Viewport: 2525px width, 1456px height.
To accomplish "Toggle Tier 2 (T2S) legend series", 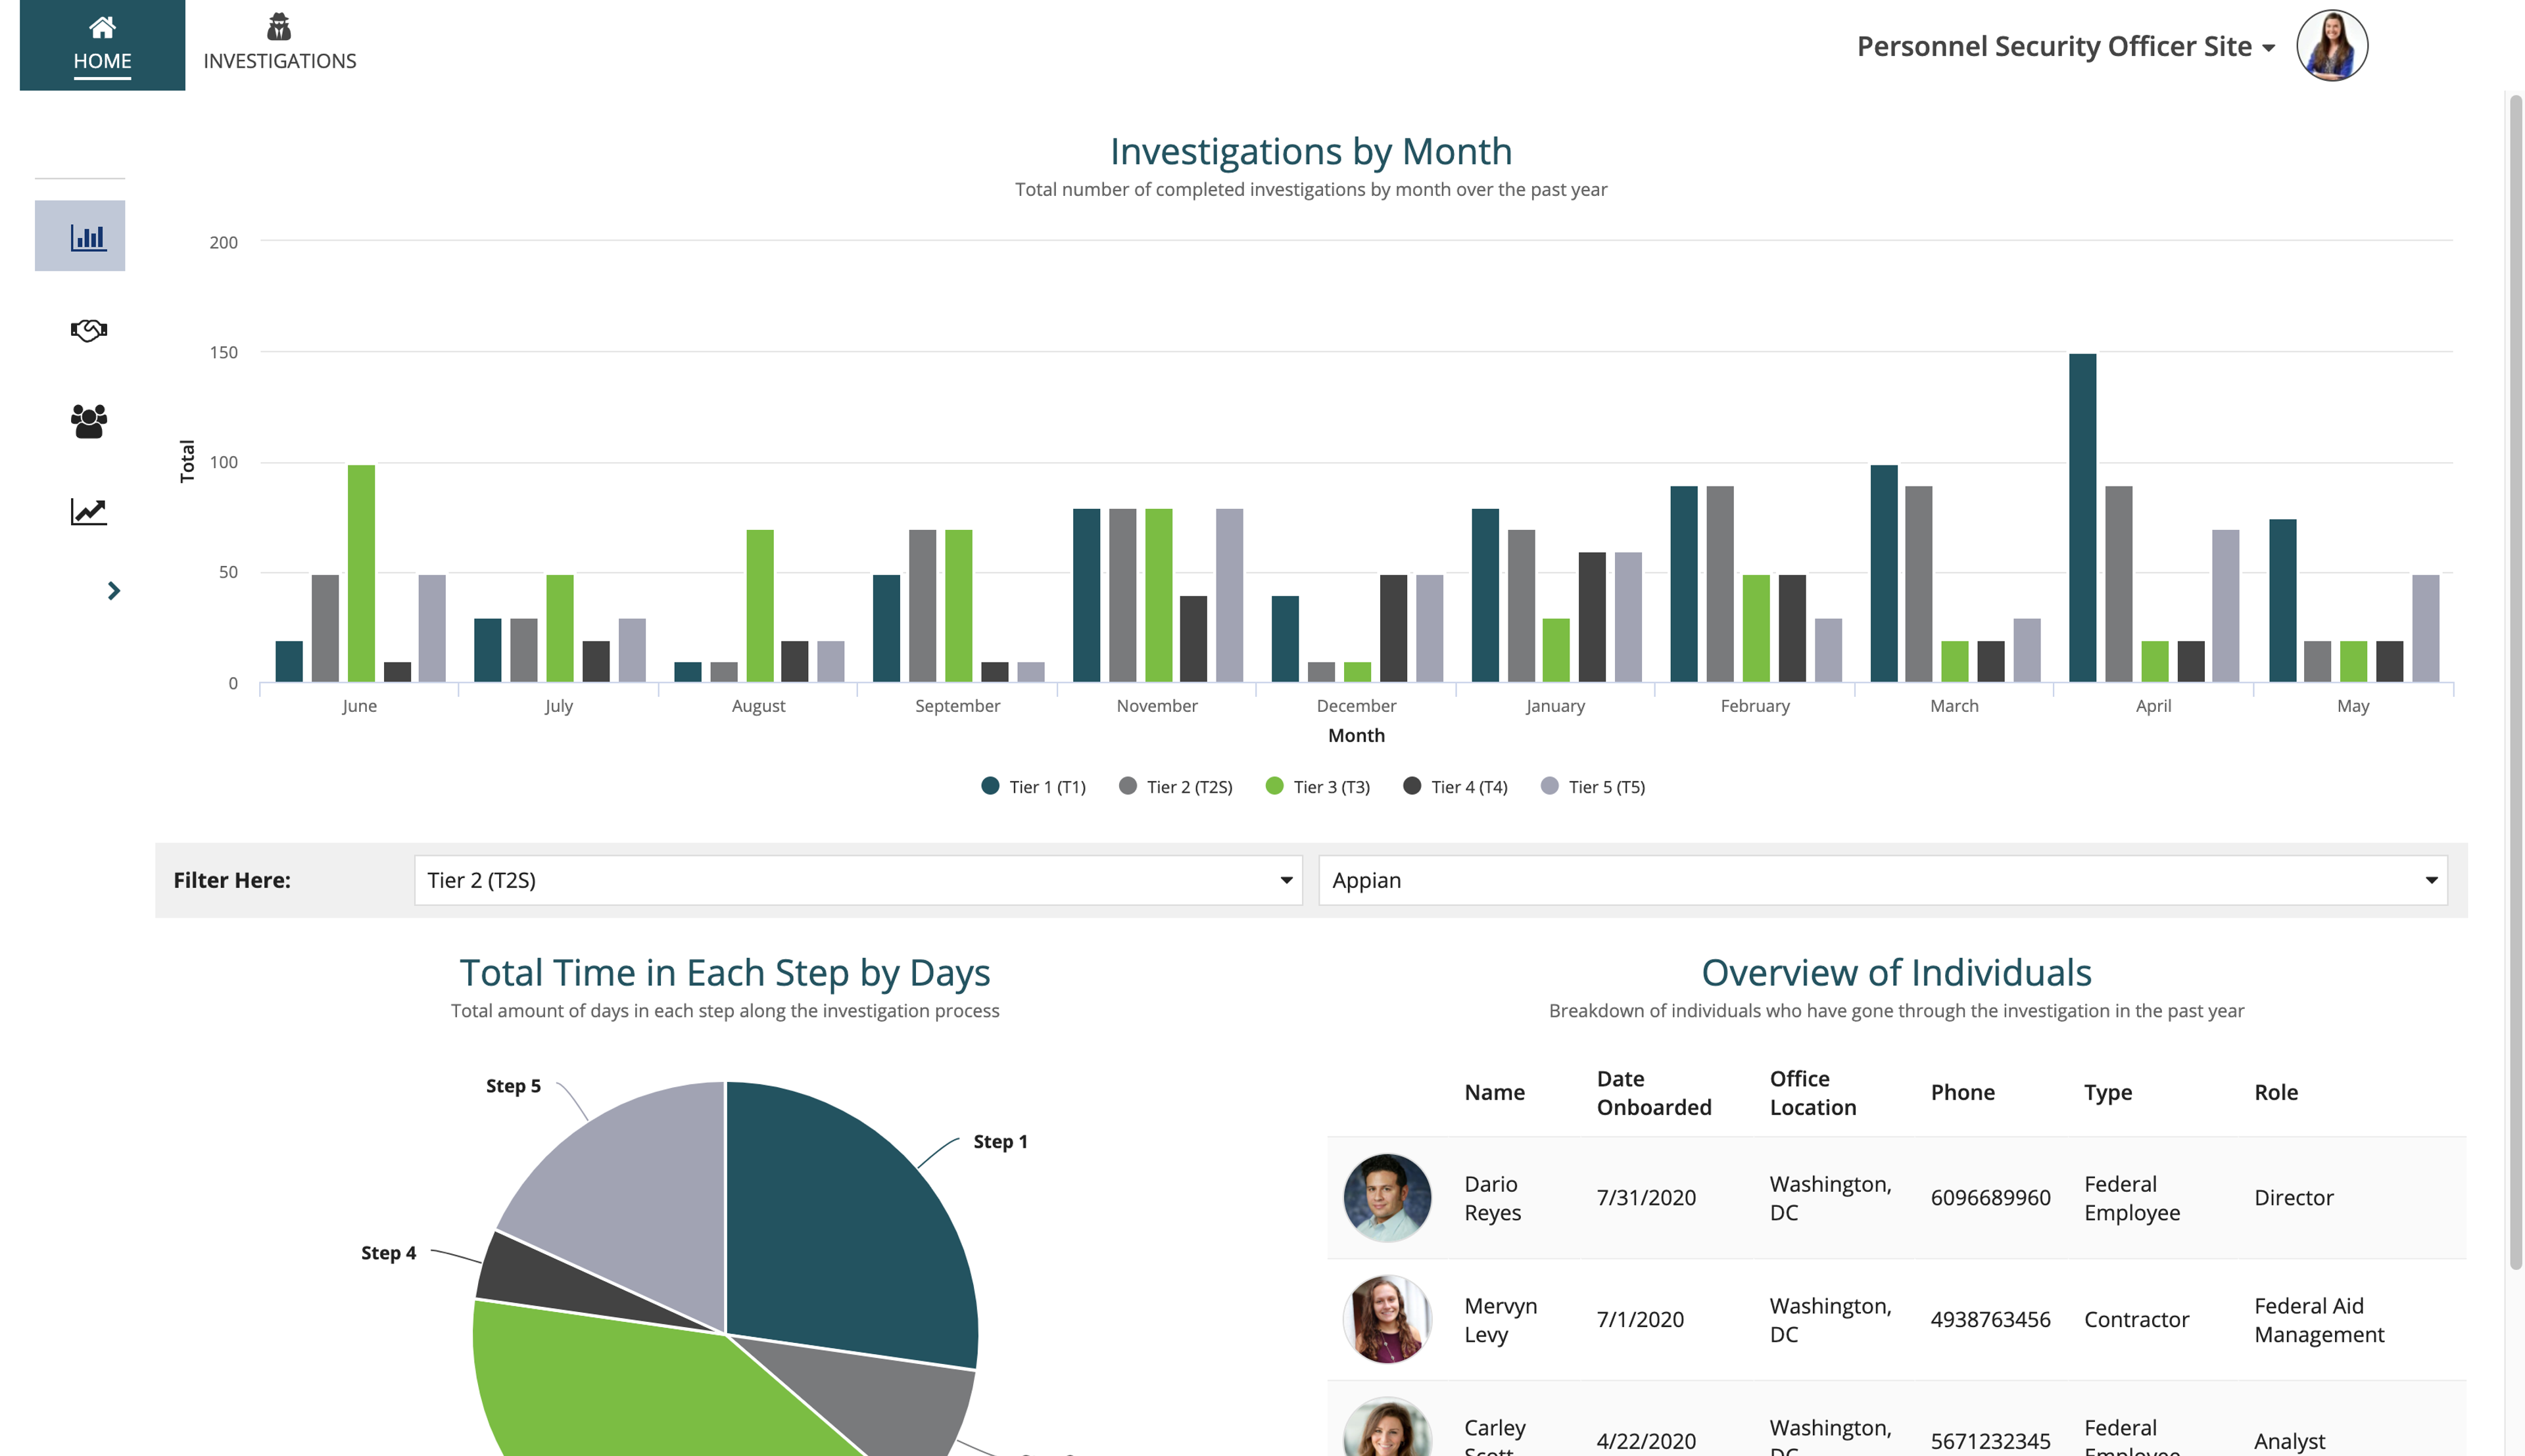I will pos(1175,787).
